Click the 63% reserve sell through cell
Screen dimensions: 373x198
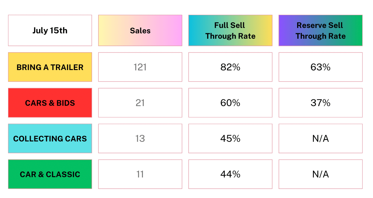320,67
